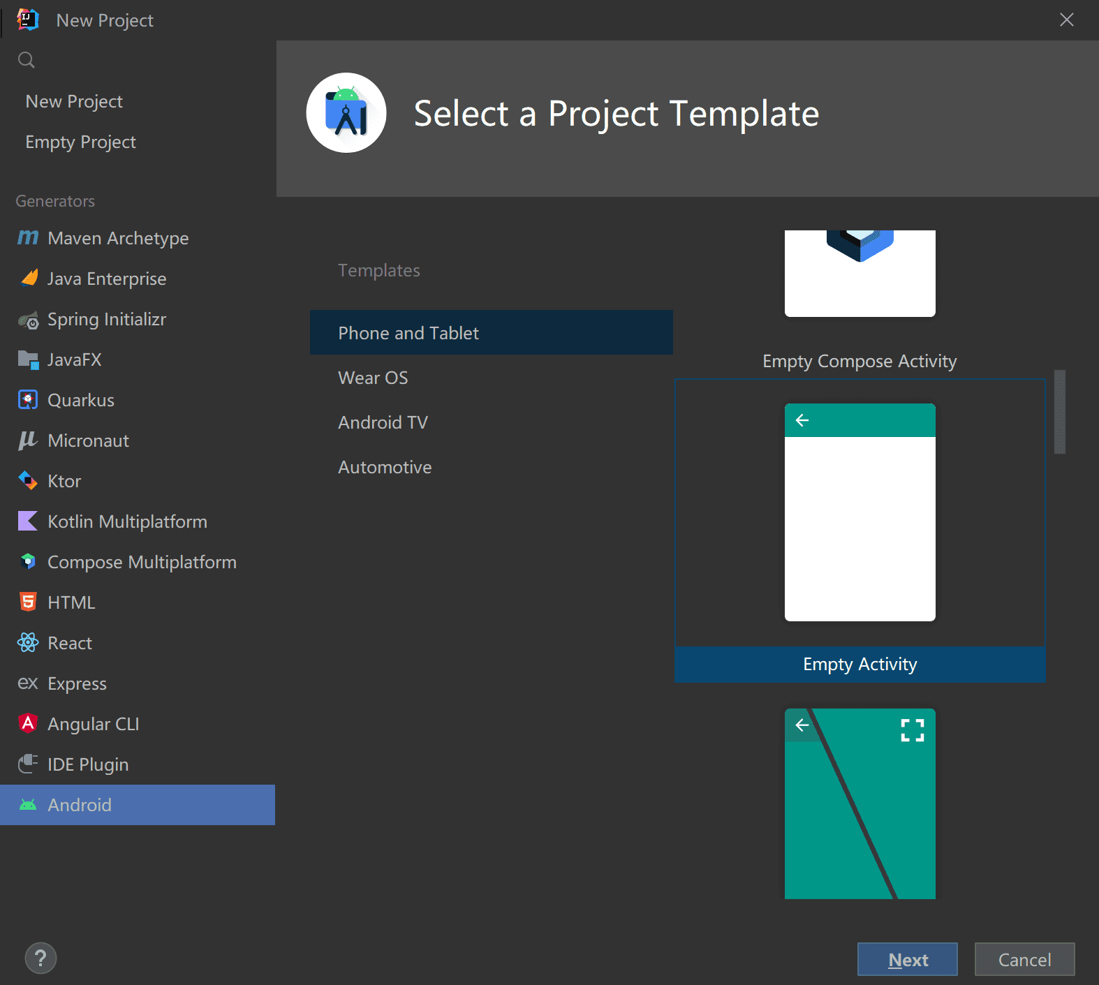Select the Android generator

(x=138, y=805)
